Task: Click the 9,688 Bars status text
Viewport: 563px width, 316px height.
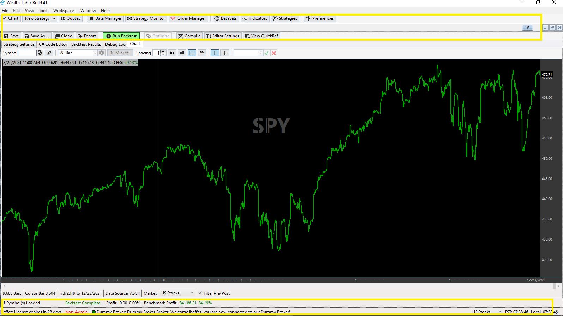Action: 12,293
